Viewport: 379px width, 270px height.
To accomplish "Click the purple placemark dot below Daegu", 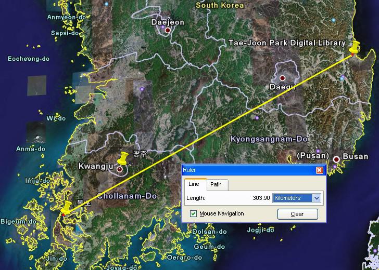I will click(257, 118).
